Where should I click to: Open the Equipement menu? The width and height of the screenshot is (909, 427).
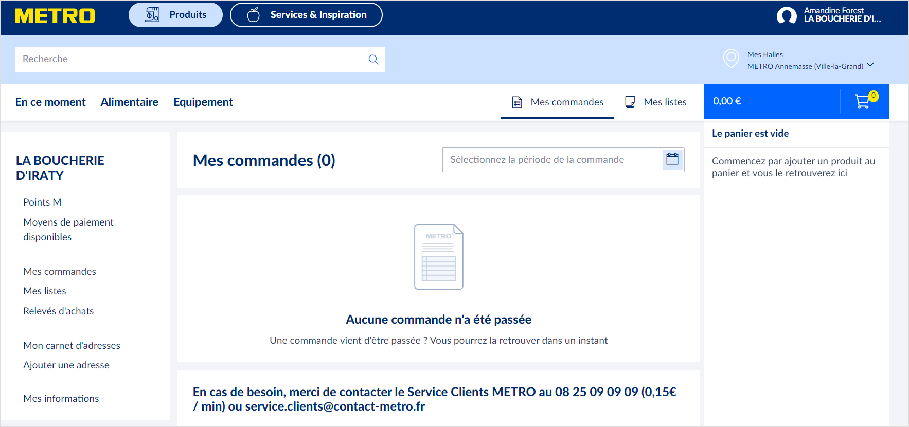203,102
